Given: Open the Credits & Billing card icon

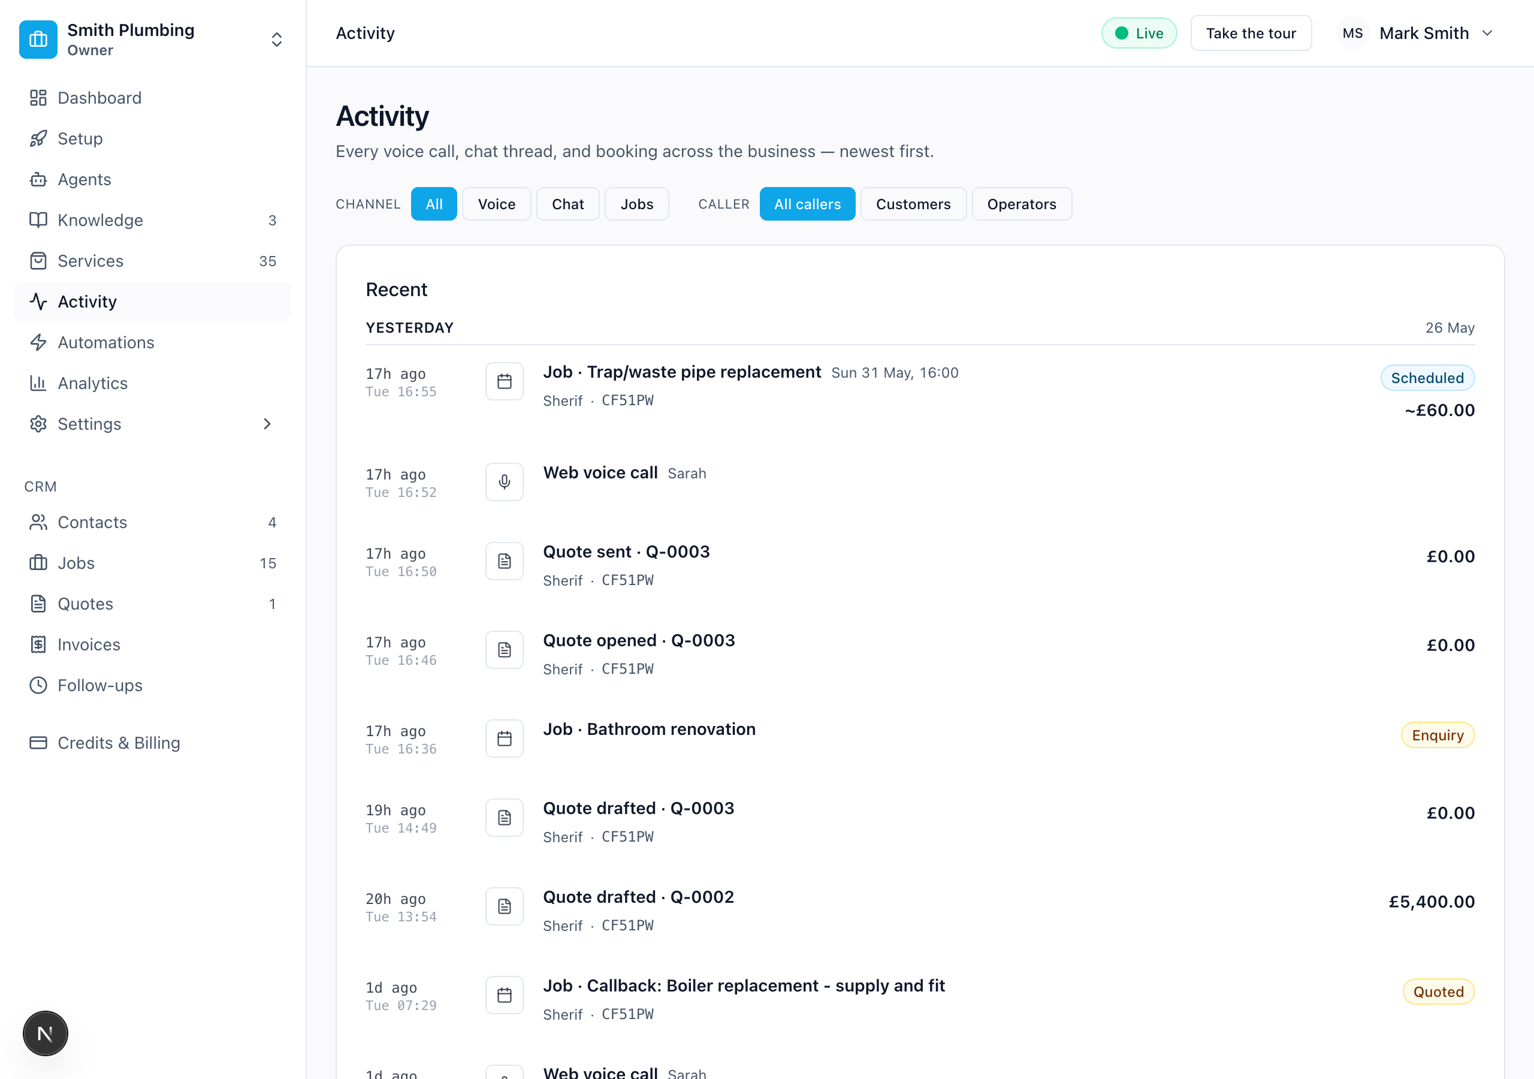Looking at the screenshot, I should [x=38, y=743].
